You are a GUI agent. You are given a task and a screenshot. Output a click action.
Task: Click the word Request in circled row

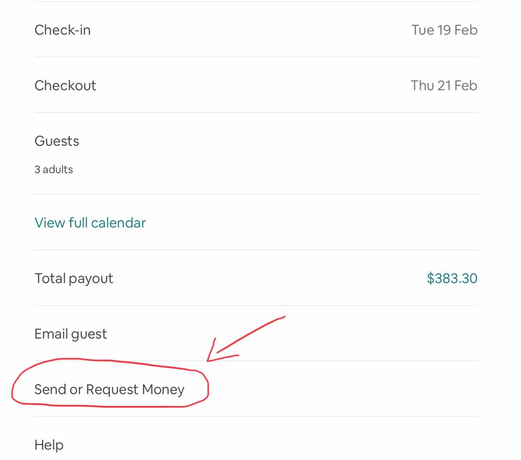point(110,390)
